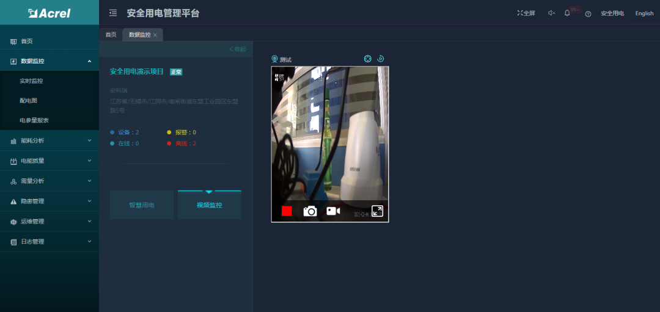
Task: Start recording with the video camera icon
Action: tap(333, 211)
